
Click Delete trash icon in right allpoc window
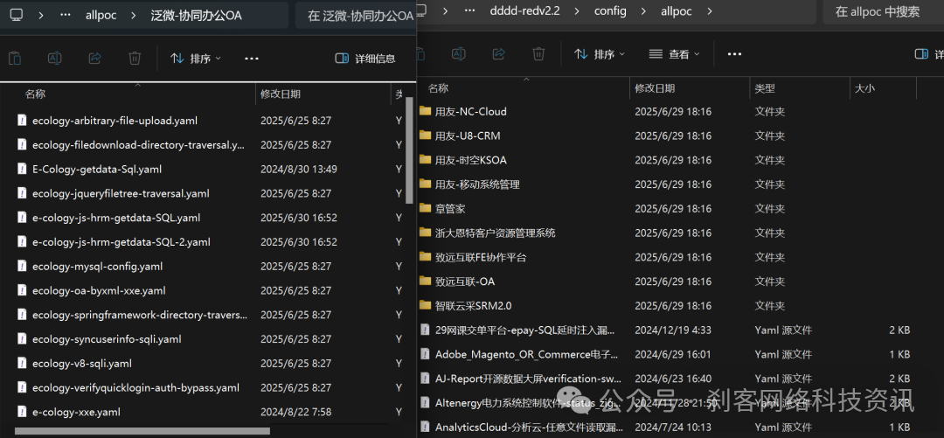tap(538, 53)
